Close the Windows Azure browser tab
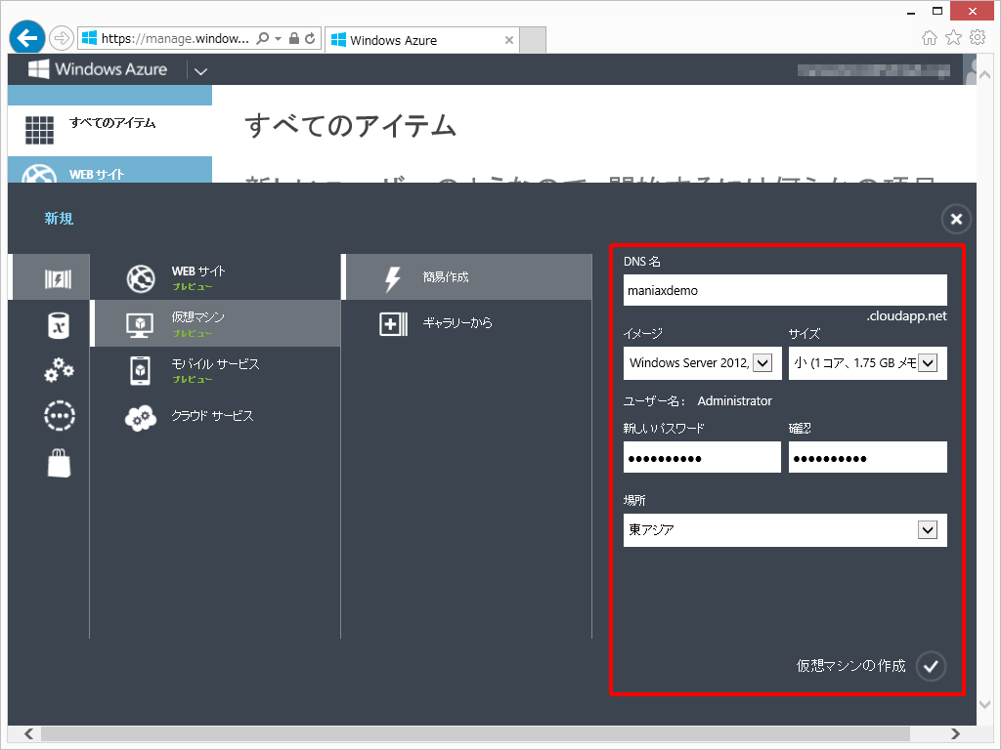 click(508, 40)
